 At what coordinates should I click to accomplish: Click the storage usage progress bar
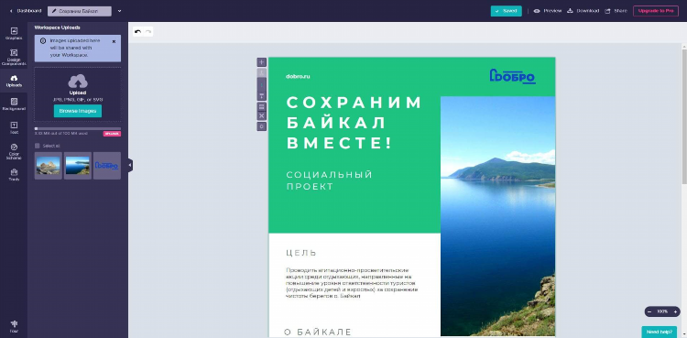coord(78,128)
